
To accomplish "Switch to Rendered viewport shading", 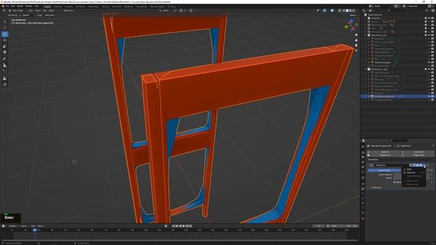I will (x=354, y=11).
